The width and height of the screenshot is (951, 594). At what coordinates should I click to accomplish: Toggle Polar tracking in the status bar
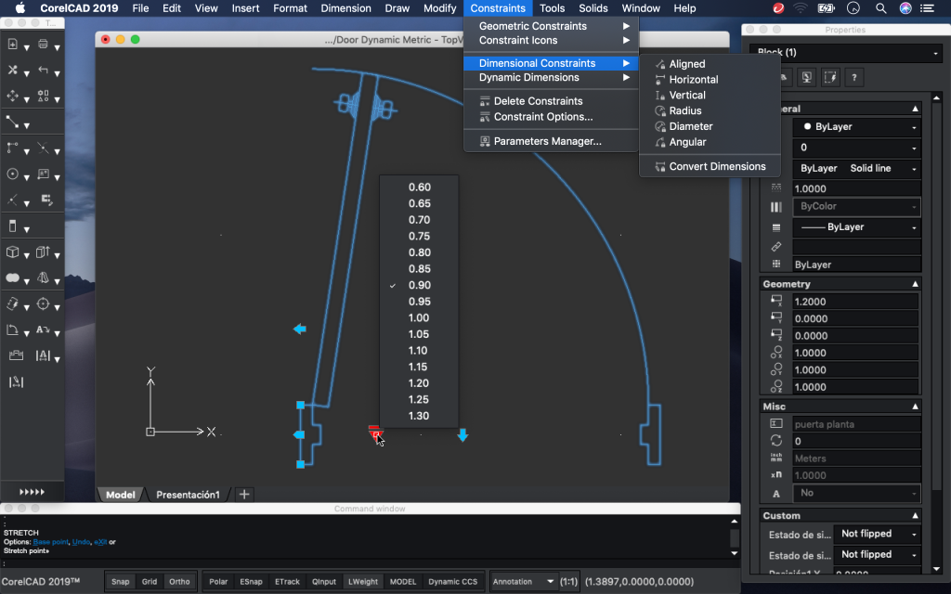[218, 581]
